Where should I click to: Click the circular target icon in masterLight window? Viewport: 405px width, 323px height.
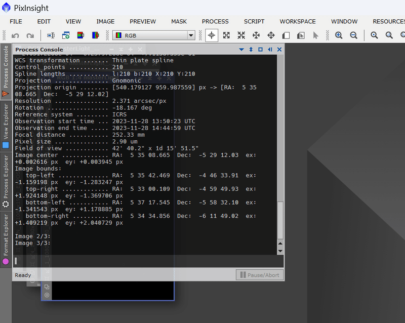[47, 295]
